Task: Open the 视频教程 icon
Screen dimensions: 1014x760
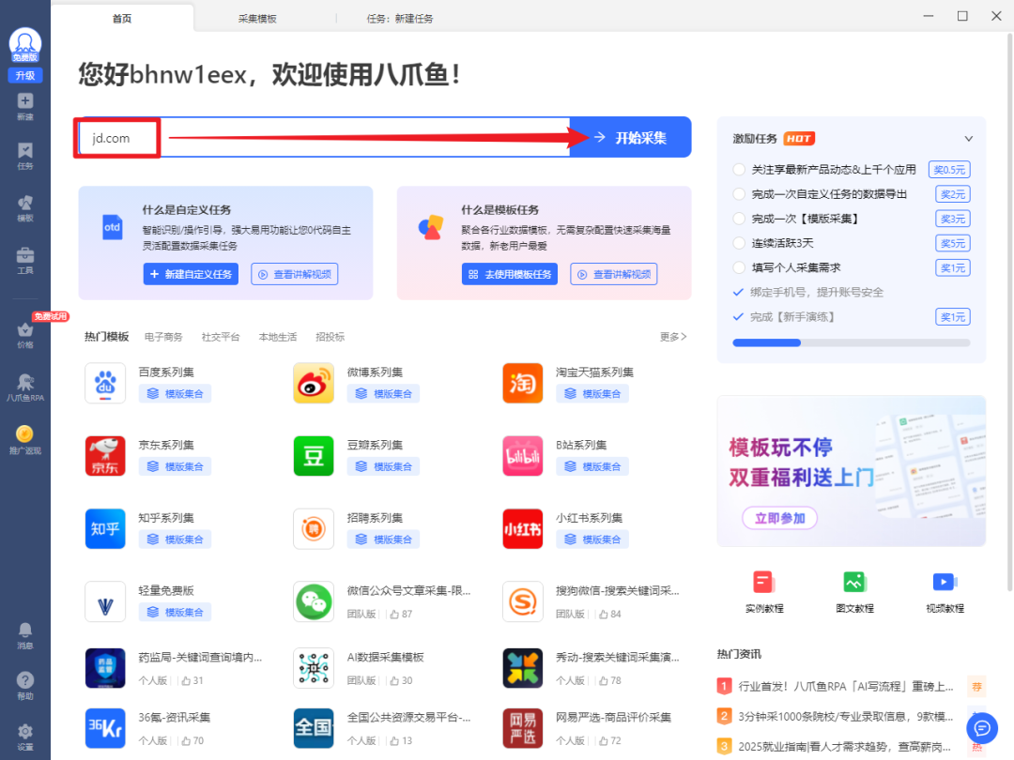Action: coord(944,583)
